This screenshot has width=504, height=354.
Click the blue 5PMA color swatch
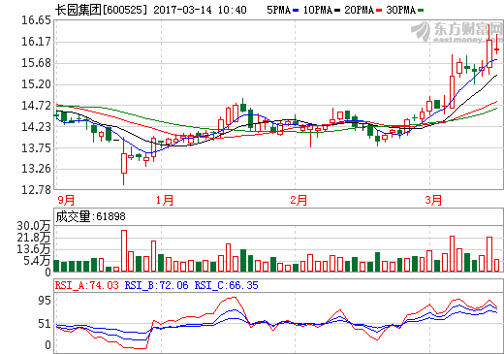click(x=296, y=11)
